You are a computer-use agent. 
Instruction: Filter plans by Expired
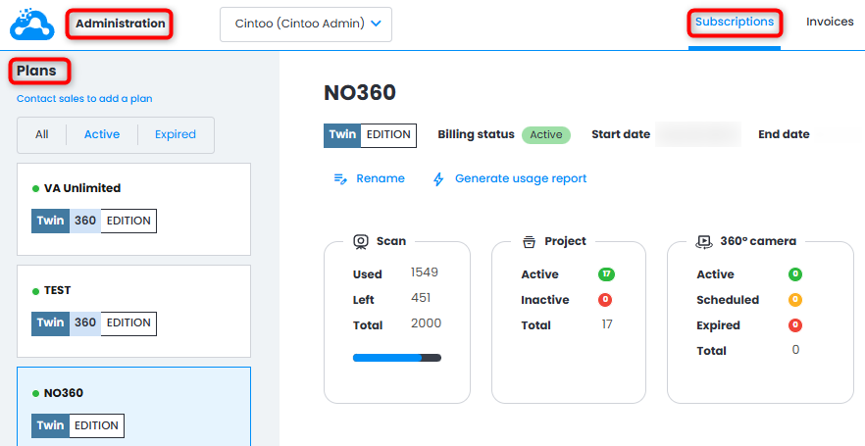tap(176, 134)
